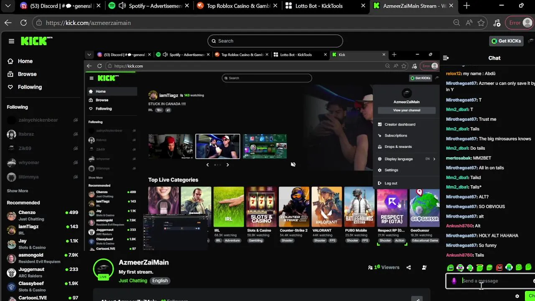The image size is (535, 301).
Task: Click the Read aloud icon in the address bar
Action: click(469, 23)
